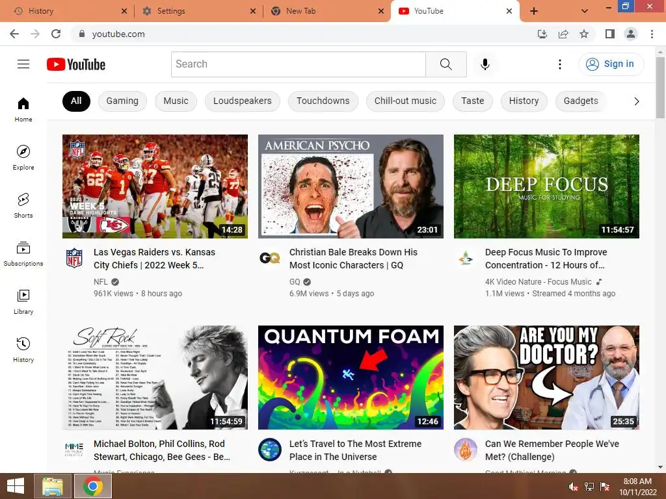Select the Loudspeakers filter chip
666x499 pixels.
[x=242, y=101]
